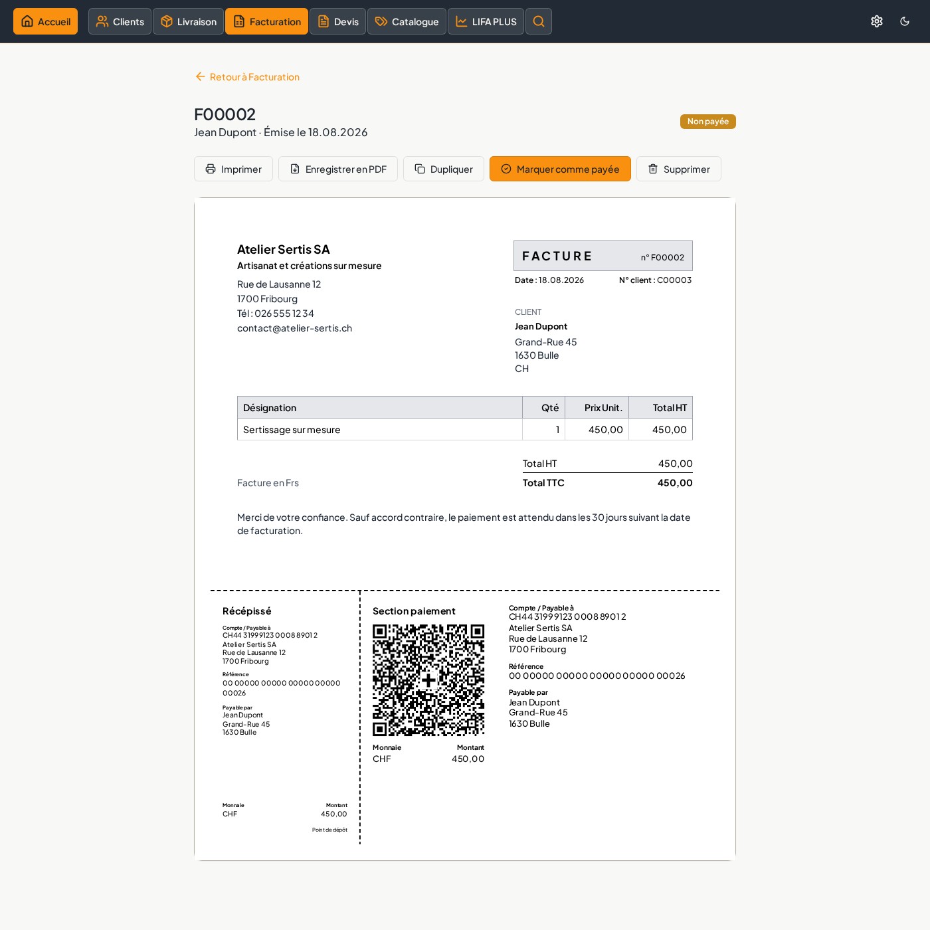Click the payment QR code
Screen dimensions: 930x930
coord(428,680)
